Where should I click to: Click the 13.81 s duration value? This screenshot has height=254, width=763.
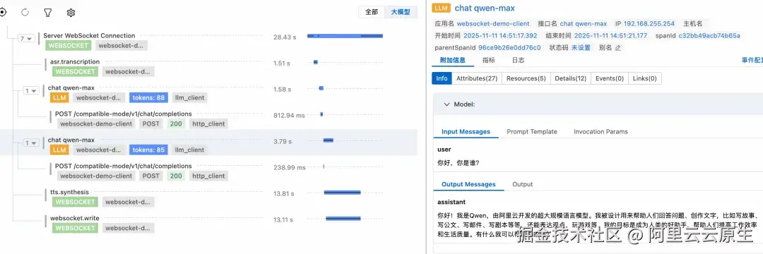tap(283, 194)
